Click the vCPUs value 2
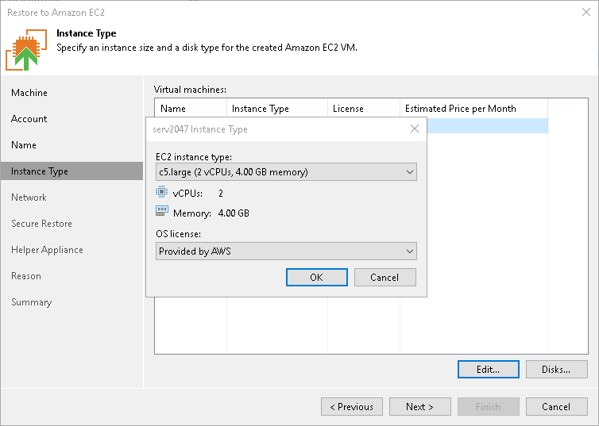Screen dimensions: 599x426 220,194
